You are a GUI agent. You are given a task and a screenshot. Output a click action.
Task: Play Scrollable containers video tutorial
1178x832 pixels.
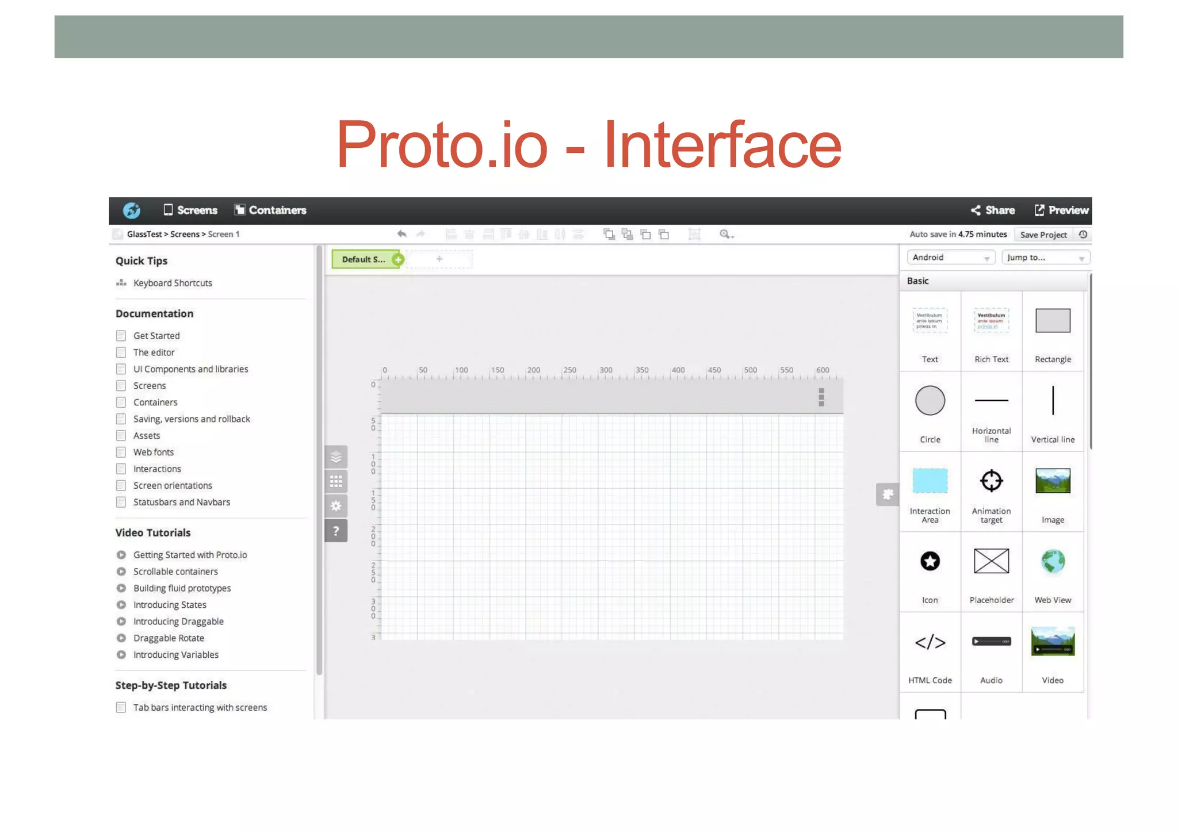(175, 572)
